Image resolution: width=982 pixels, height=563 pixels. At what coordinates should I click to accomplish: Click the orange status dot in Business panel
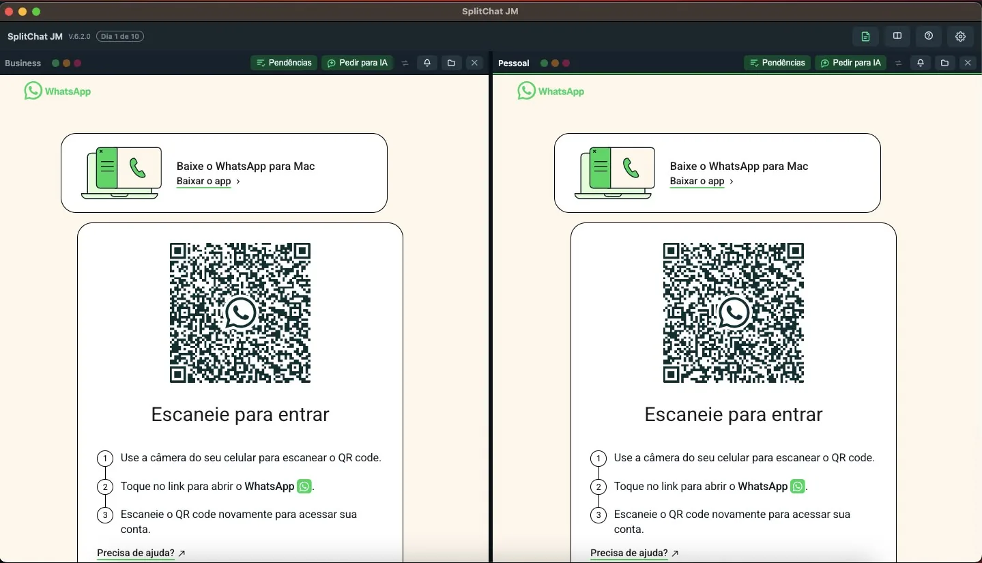coord(66,63)
